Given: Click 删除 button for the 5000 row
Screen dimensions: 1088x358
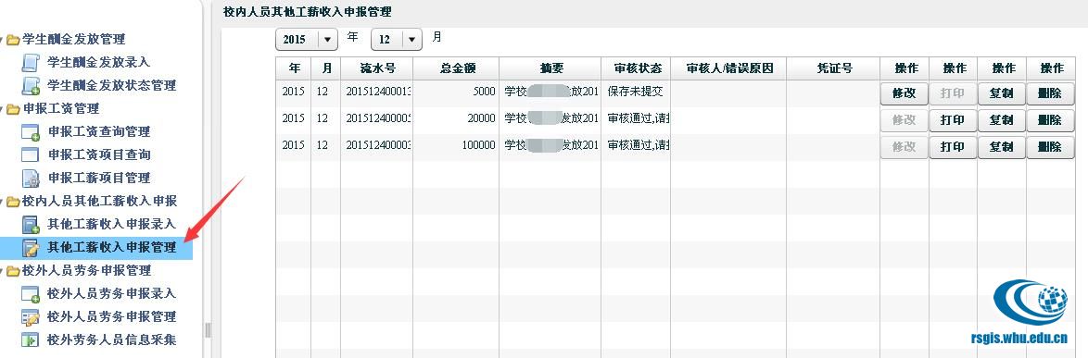Looking at the screenshot, I should pos(1050,93).
